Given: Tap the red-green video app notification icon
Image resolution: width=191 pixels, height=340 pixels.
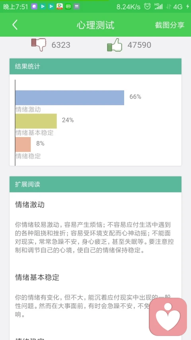Looking at the screenshot, I should pyautogui.click(x=60, y=7).
